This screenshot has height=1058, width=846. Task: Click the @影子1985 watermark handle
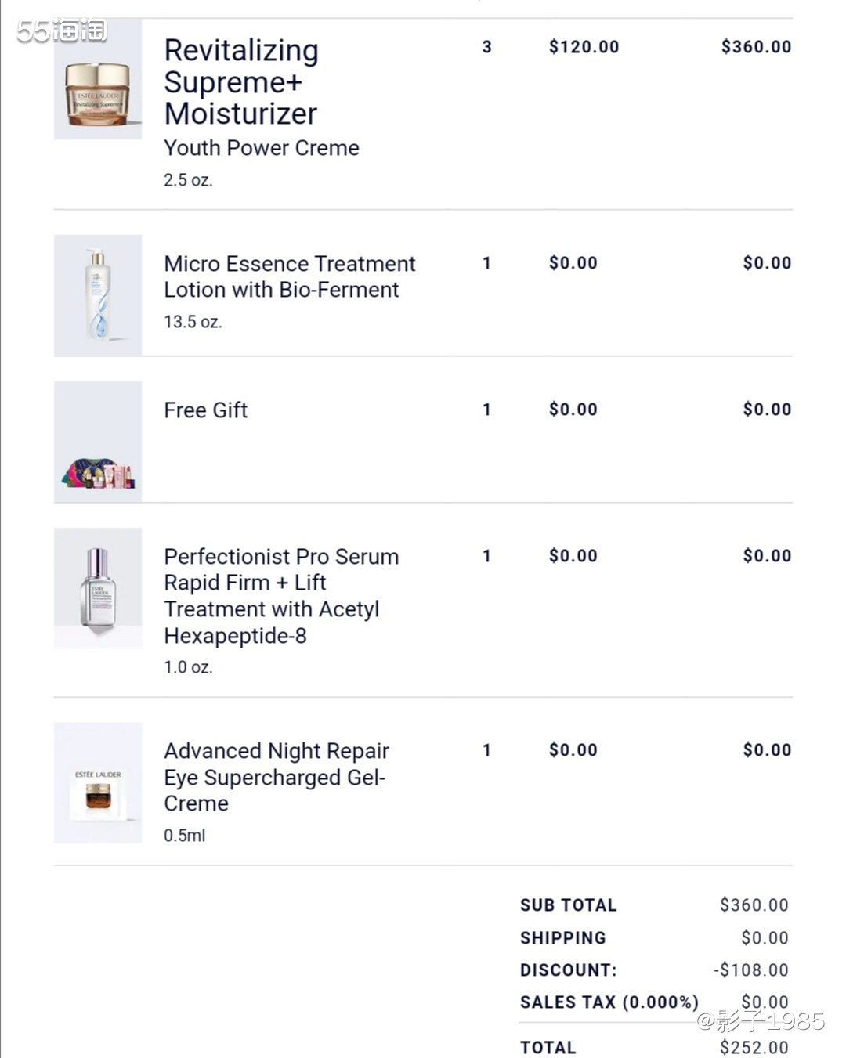click(x=760, y=1020)
